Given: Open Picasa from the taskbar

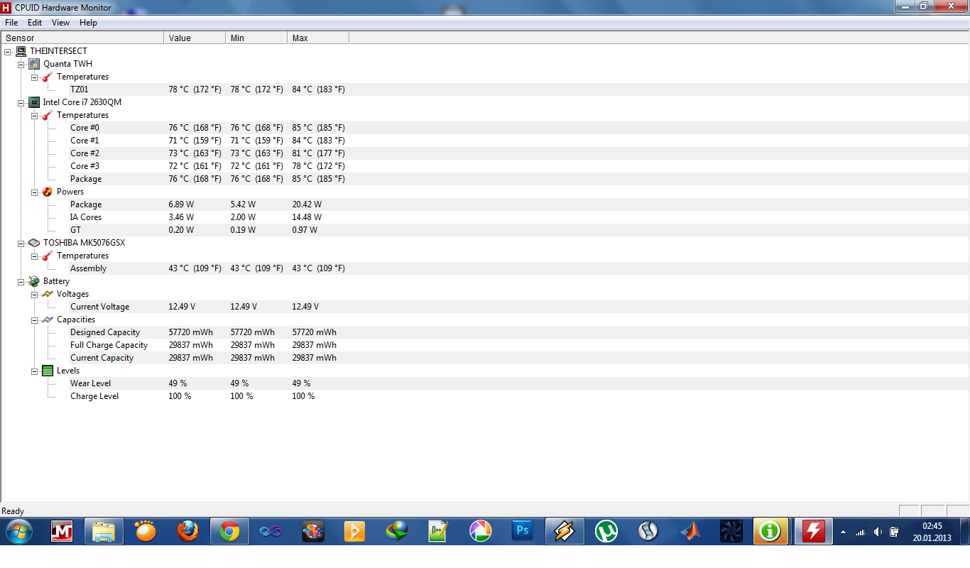Looking at the screenshot, I should 481,531.
